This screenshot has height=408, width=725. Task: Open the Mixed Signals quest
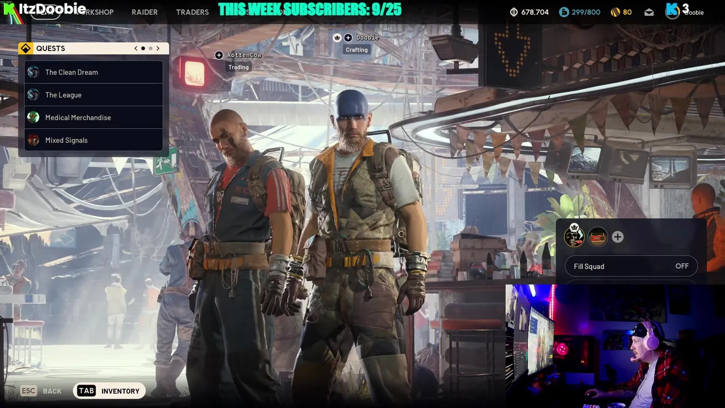click(x=94, y=140)
